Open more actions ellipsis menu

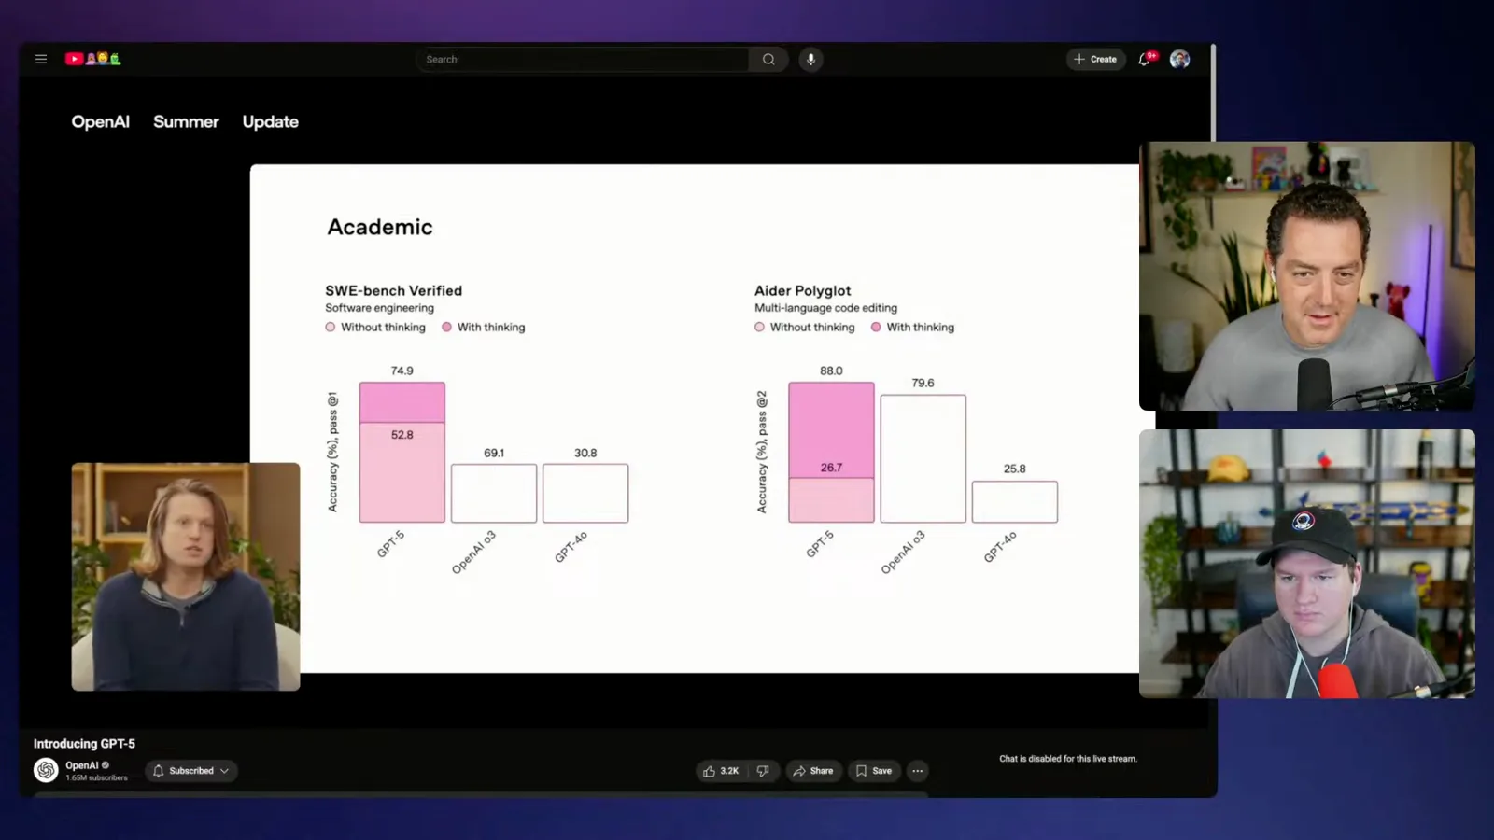(x=918, y=771)
